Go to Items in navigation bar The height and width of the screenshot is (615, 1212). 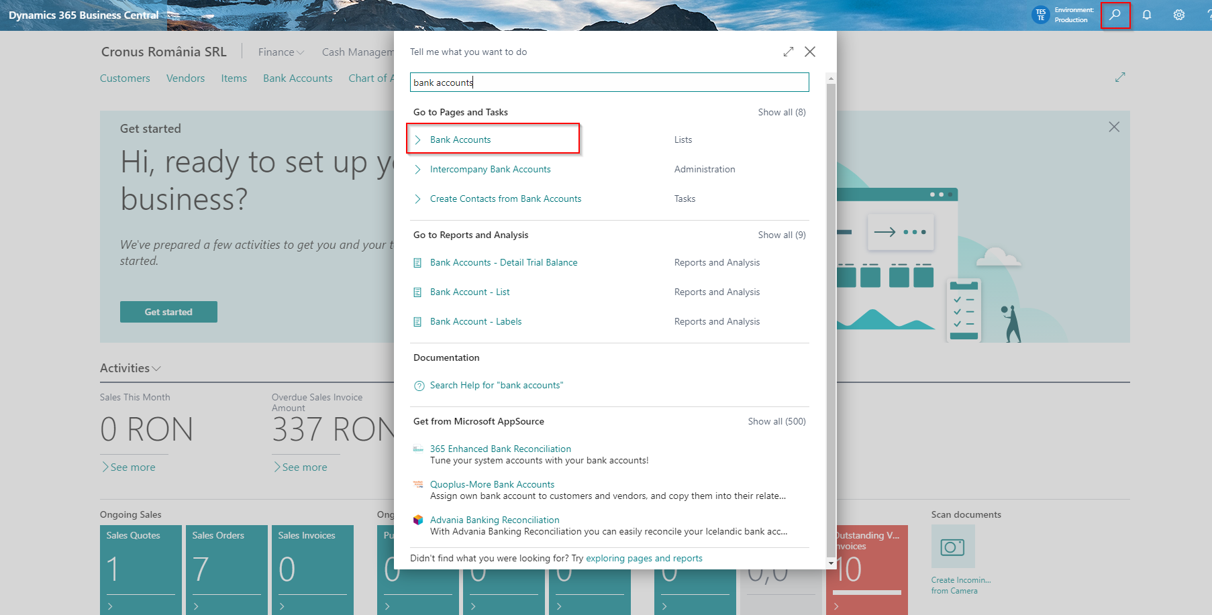click(x=234, y=78)
